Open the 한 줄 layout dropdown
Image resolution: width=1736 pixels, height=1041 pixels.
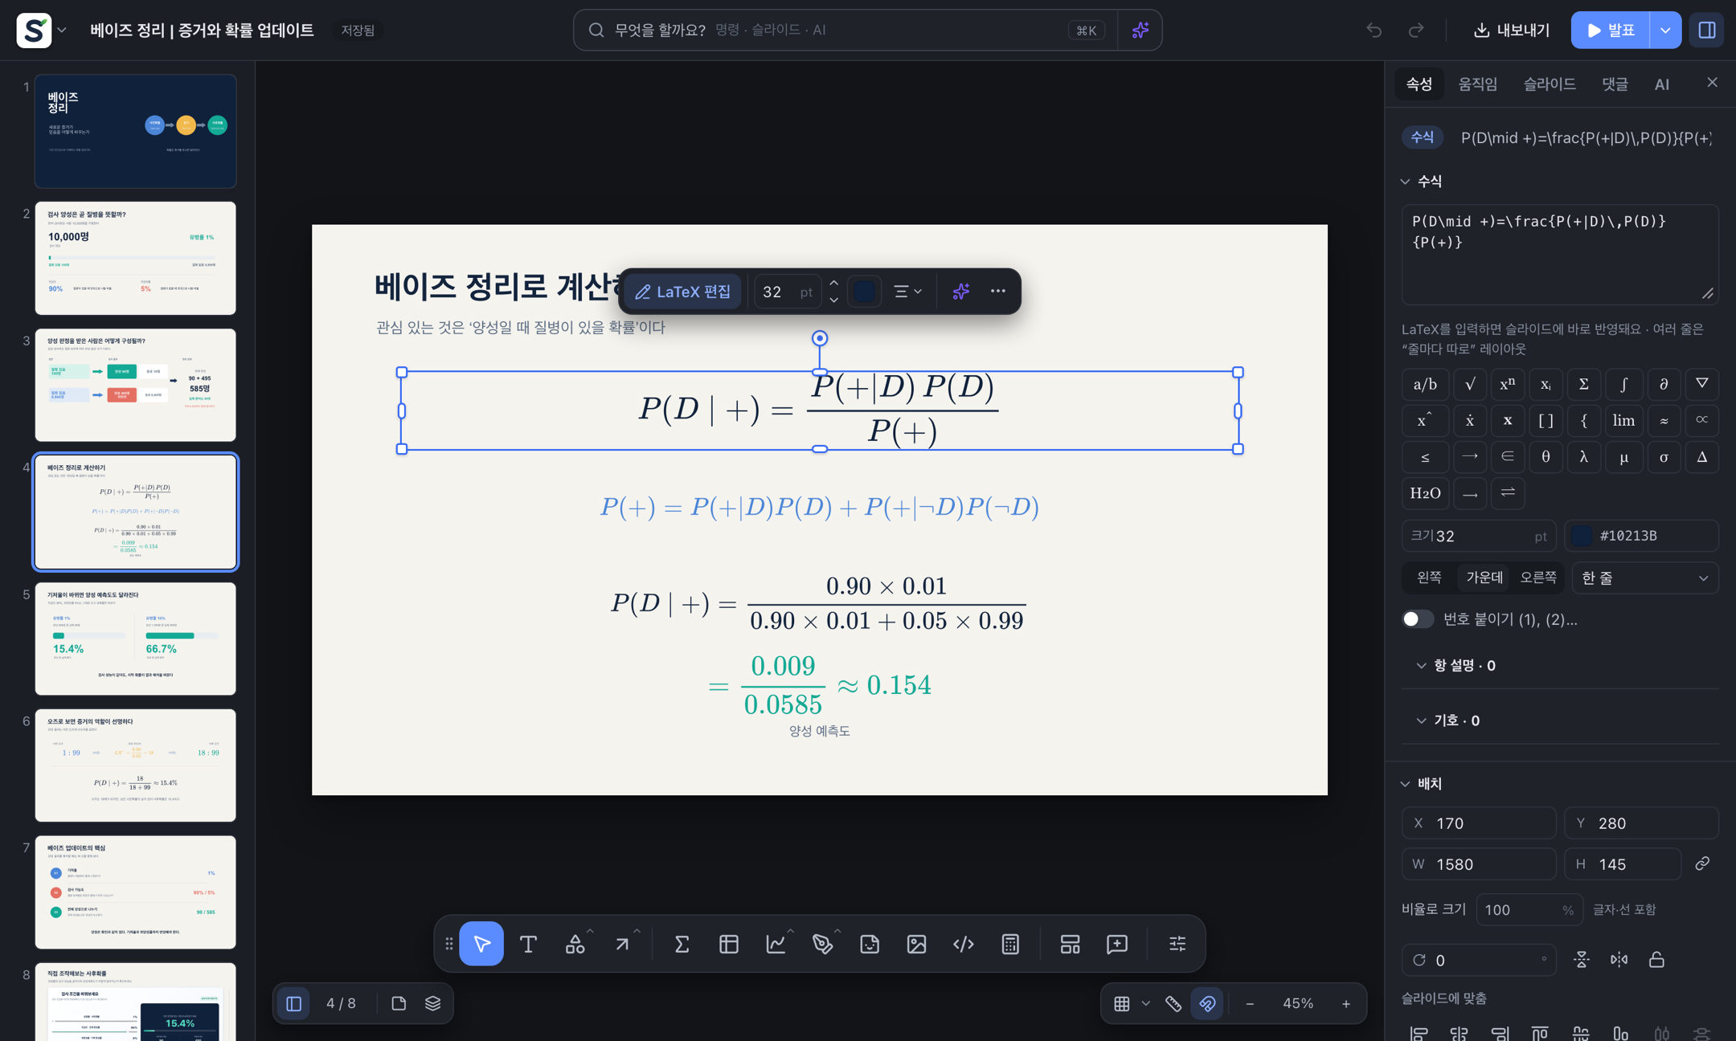[x=1644, y=578]
